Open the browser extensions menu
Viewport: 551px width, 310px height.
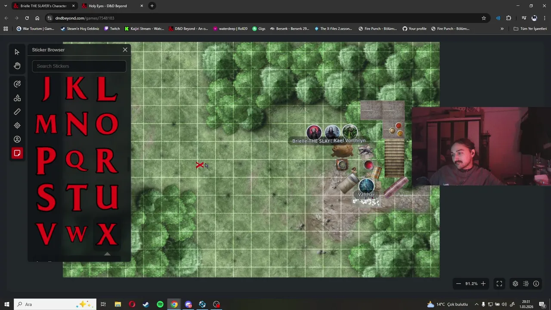(509, 18)
